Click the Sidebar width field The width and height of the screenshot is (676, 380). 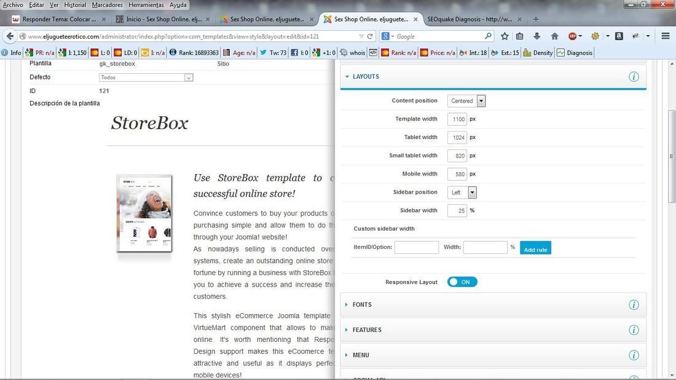(x=457, y=210)
